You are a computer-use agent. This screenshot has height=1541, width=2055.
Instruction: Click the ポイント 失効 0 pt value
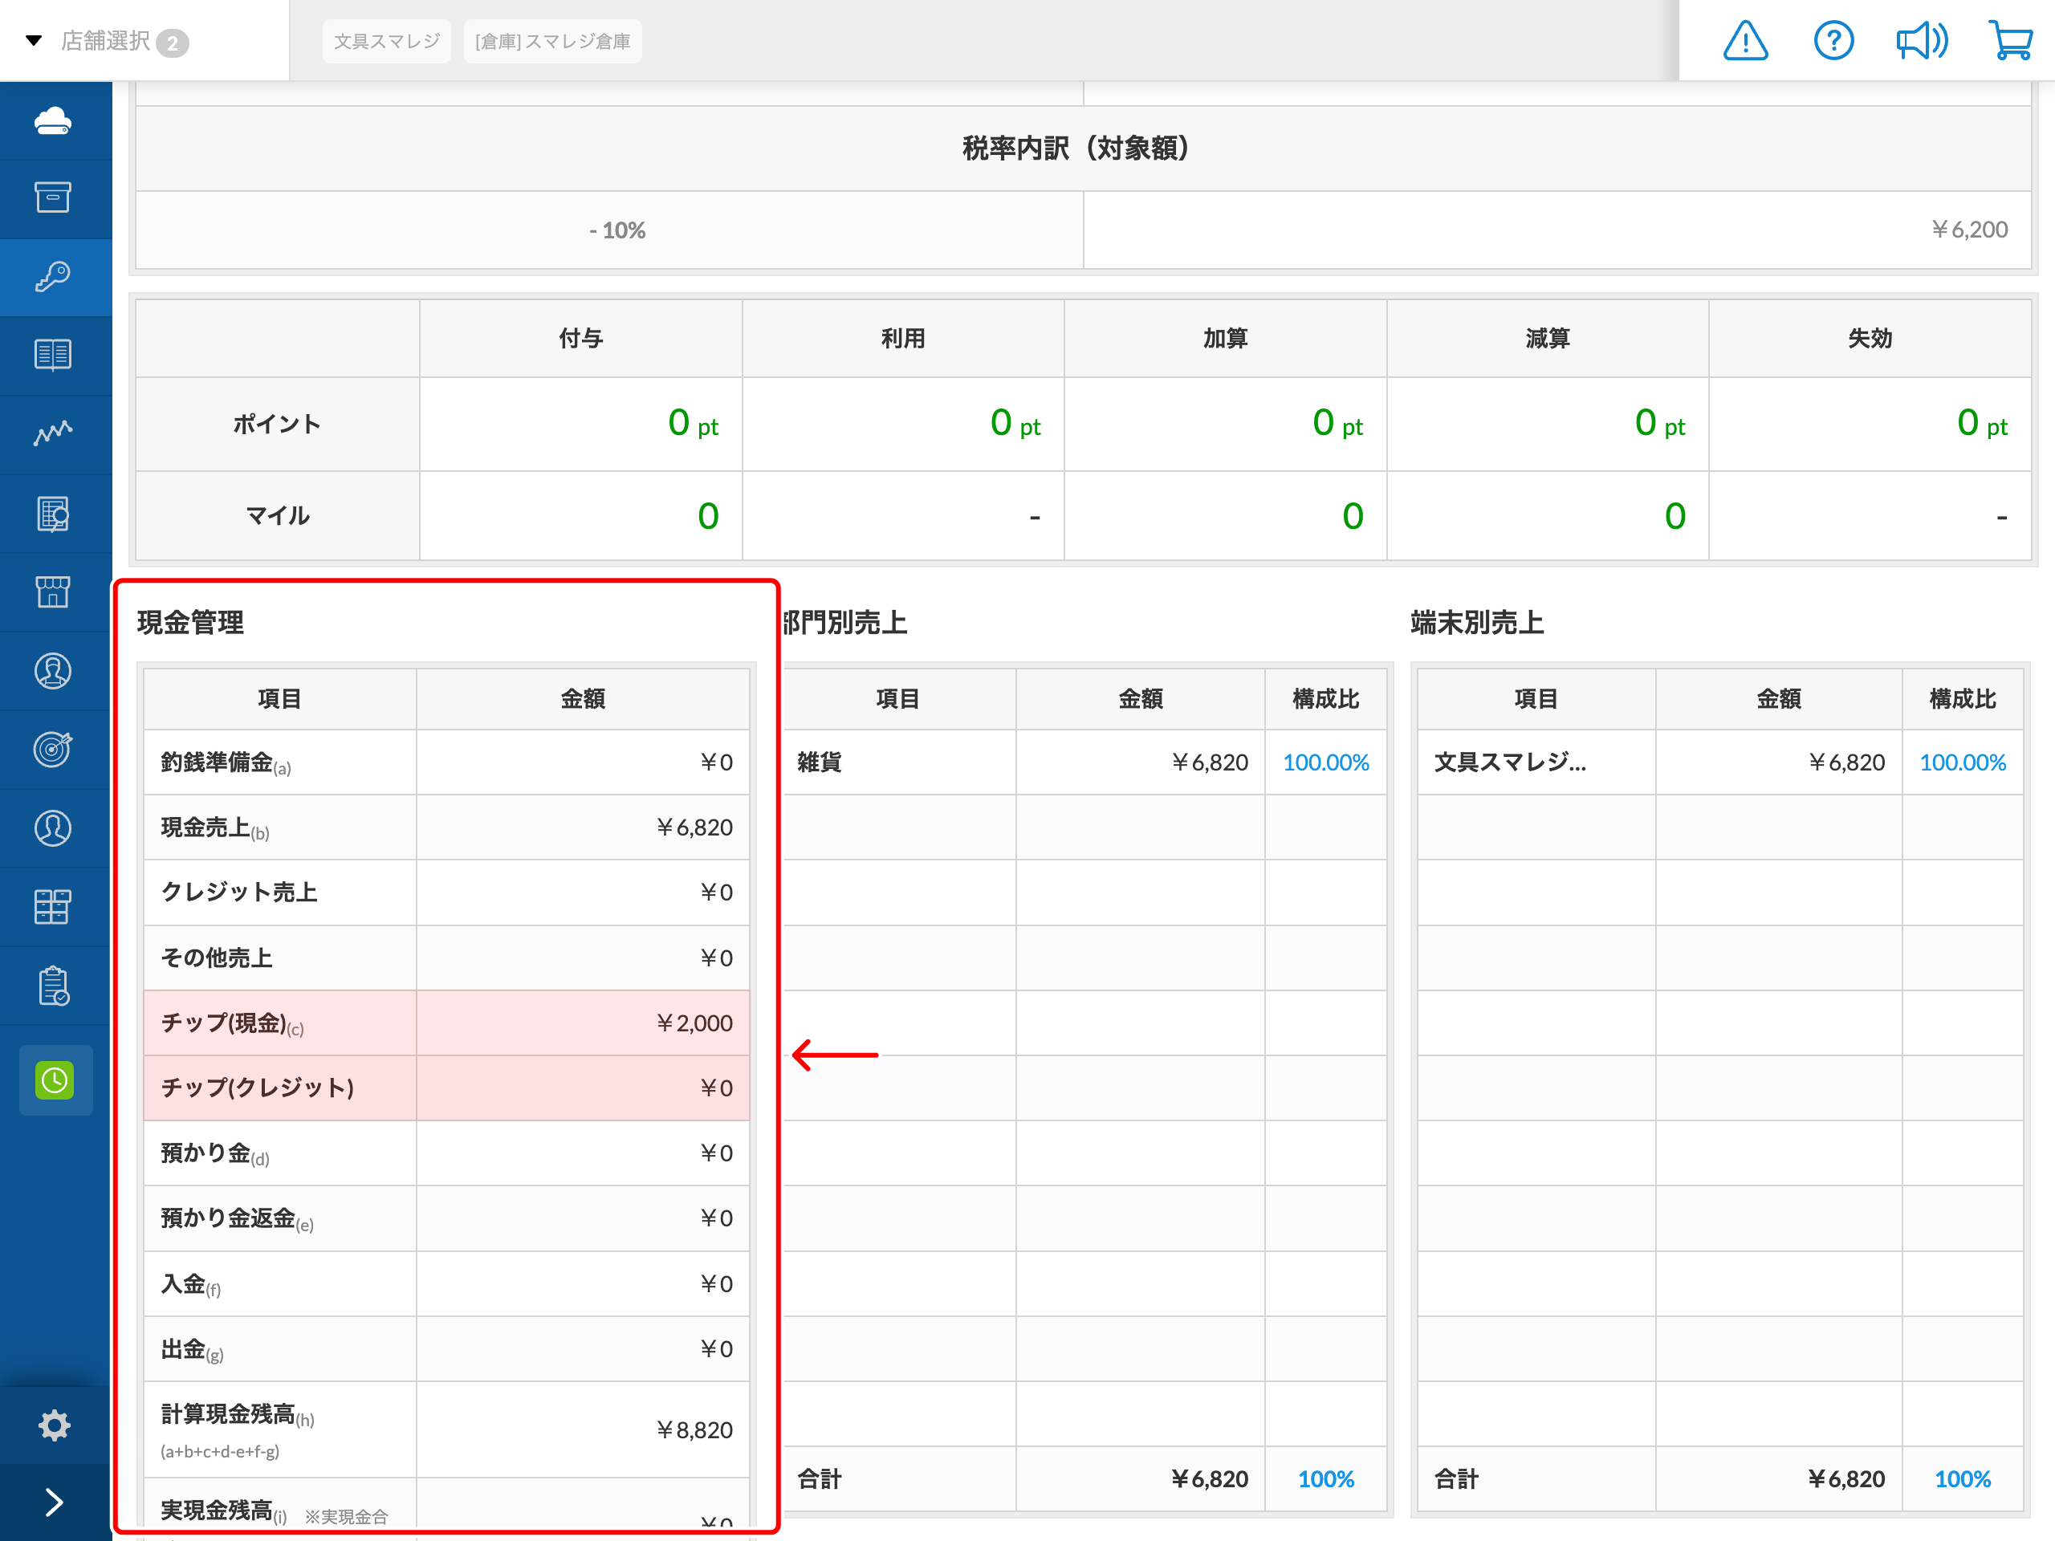[1983, 424]
